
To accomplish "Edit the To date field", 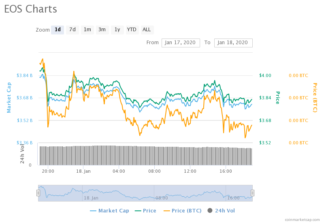I will [233, 43].
